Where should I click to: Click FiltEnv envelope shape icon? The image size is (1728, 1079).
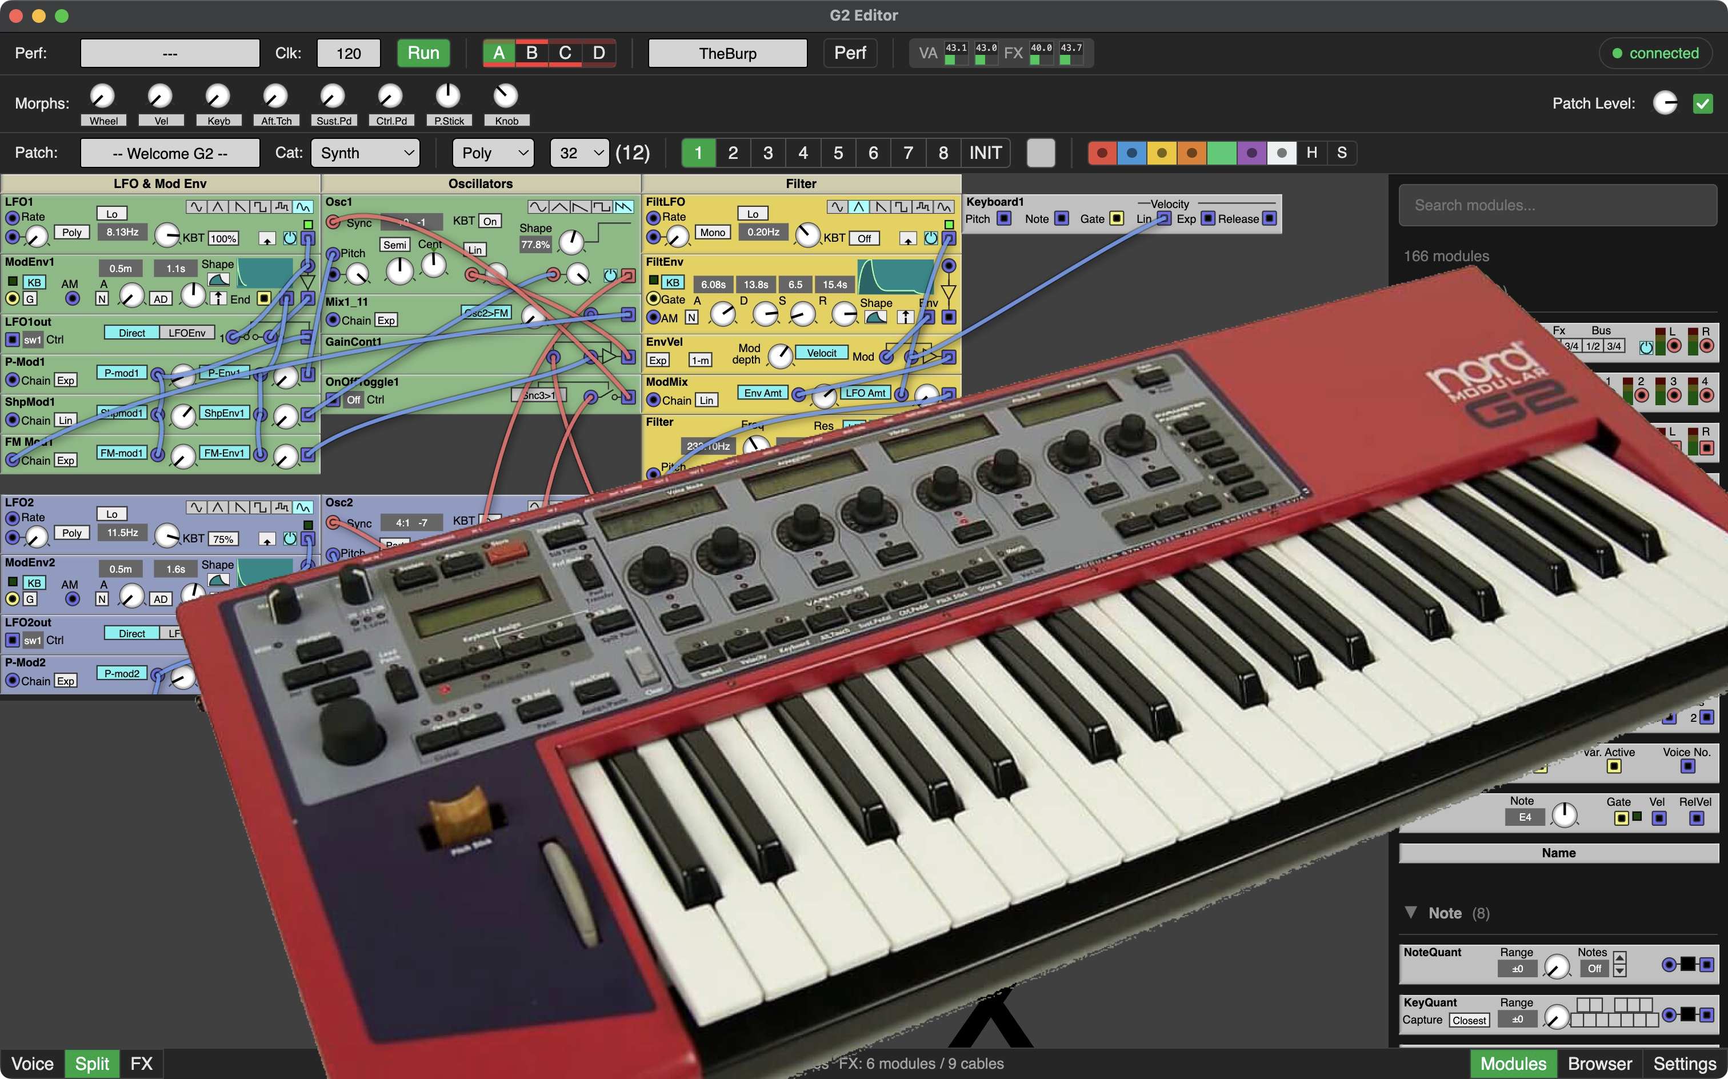(x=875, y=317)
